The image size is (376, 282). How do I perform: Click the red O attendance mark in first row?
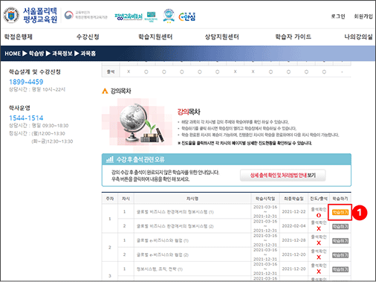[319, 215]
